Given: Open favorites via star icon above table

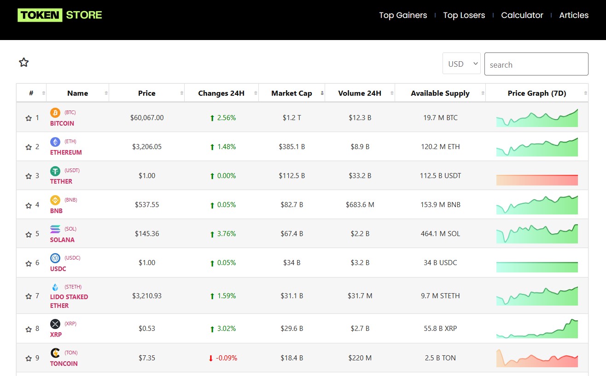Looking at the screenshot, I should [24, 62].
